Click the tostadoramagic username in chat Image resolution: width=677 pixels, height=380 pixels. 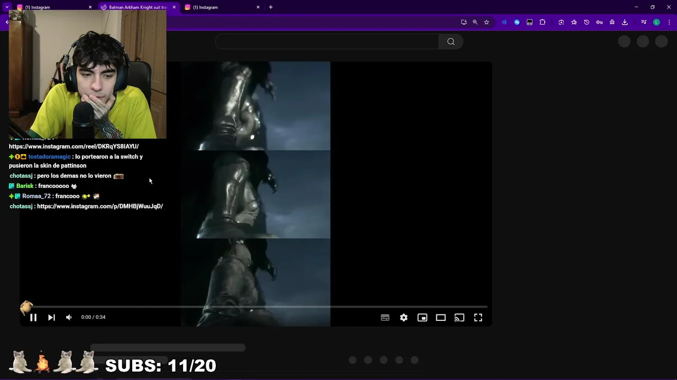click(x=49, y=157)
